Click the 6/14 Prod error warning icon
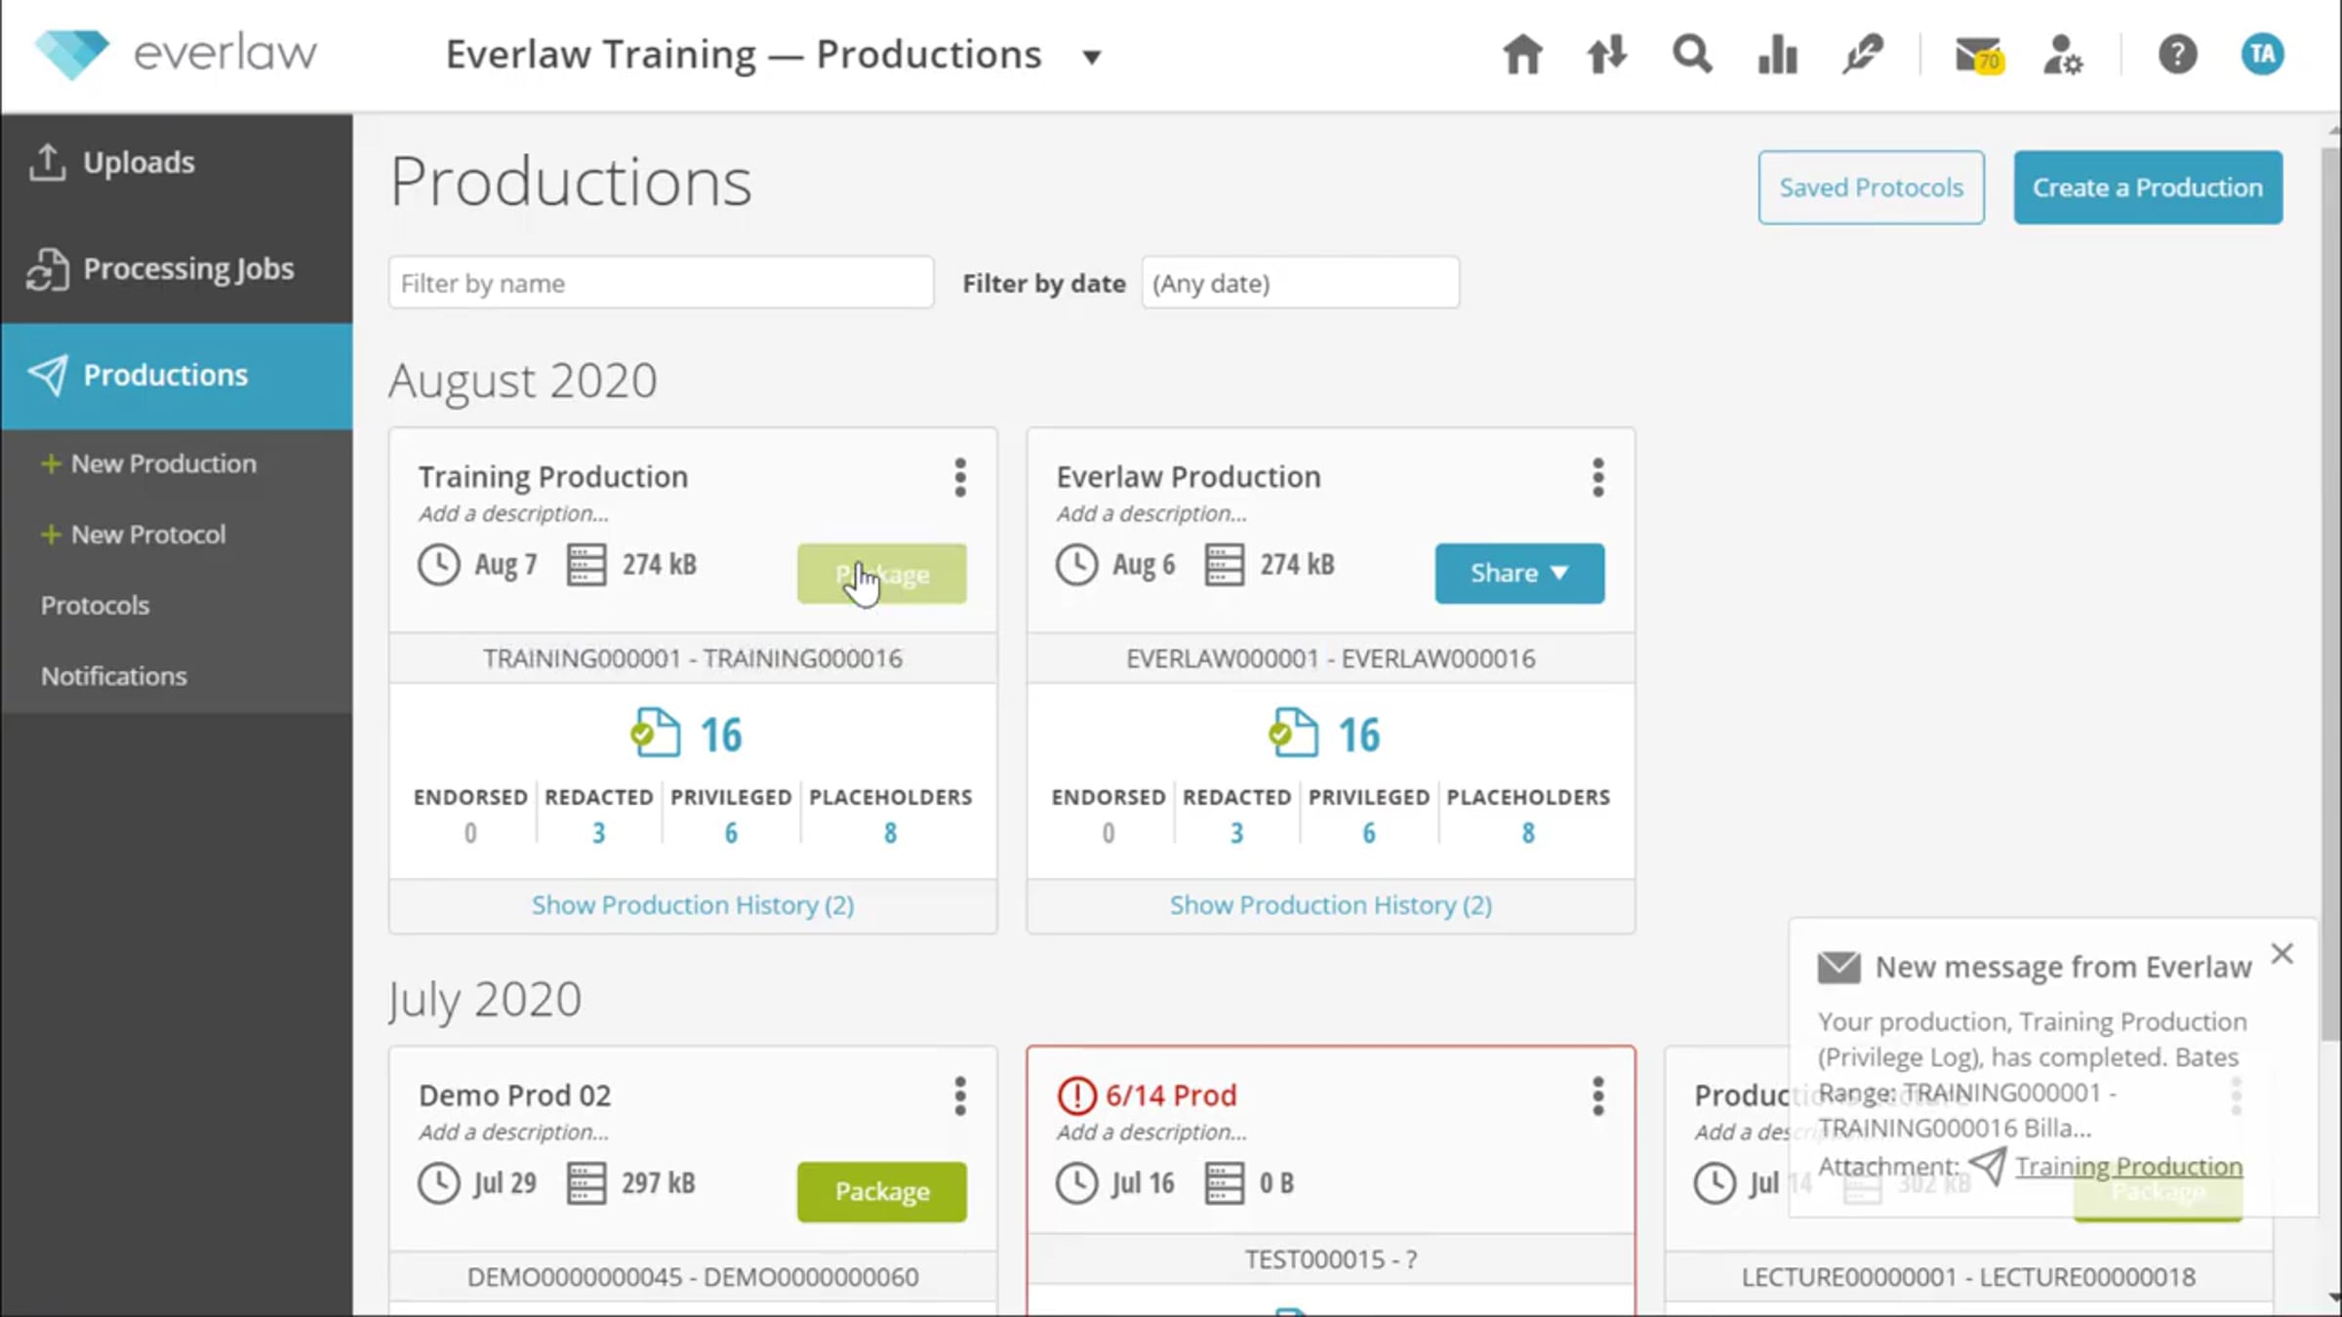Screen dimensions: 2342x1317 pyautogui.click(x=1076, y=1096)
